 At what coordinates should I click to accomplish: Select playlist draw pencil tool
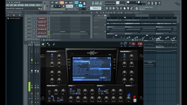pos(101,13)
